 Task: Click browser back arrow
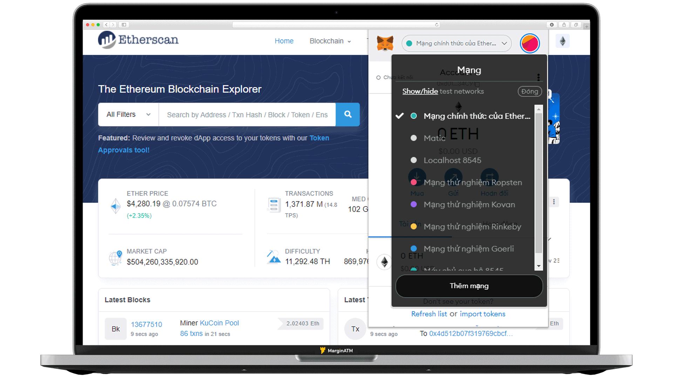[107, 25]
